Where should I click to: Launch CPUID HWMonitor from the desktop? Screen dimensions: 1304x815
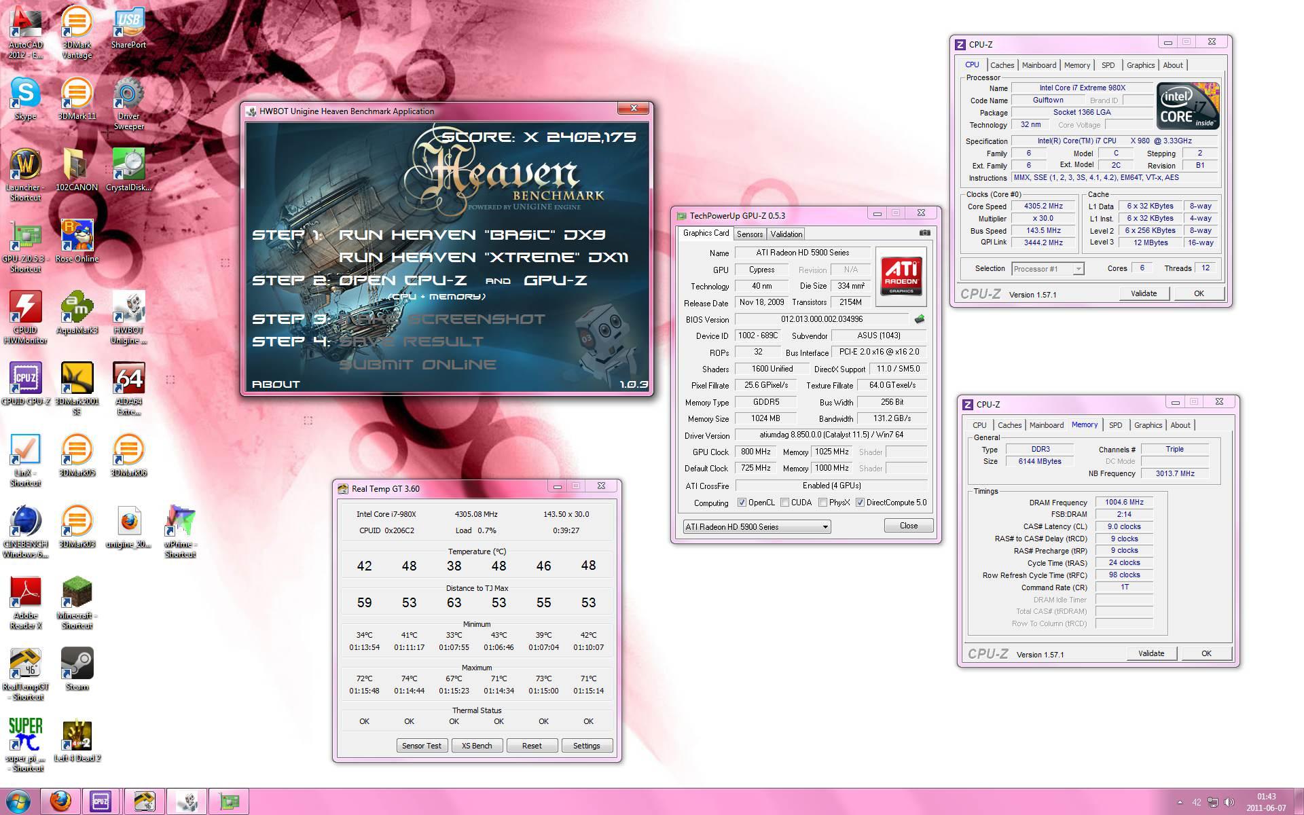click(26, 317)
